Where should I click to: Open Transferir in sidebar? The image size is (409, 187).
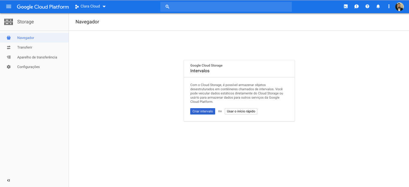34,47
